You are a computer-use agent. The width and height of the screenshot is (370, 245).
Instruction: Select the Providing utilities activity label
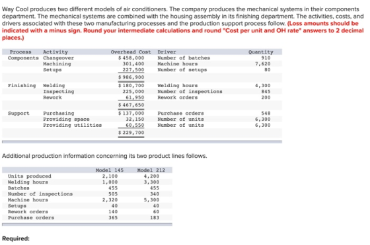pos(73,125)
